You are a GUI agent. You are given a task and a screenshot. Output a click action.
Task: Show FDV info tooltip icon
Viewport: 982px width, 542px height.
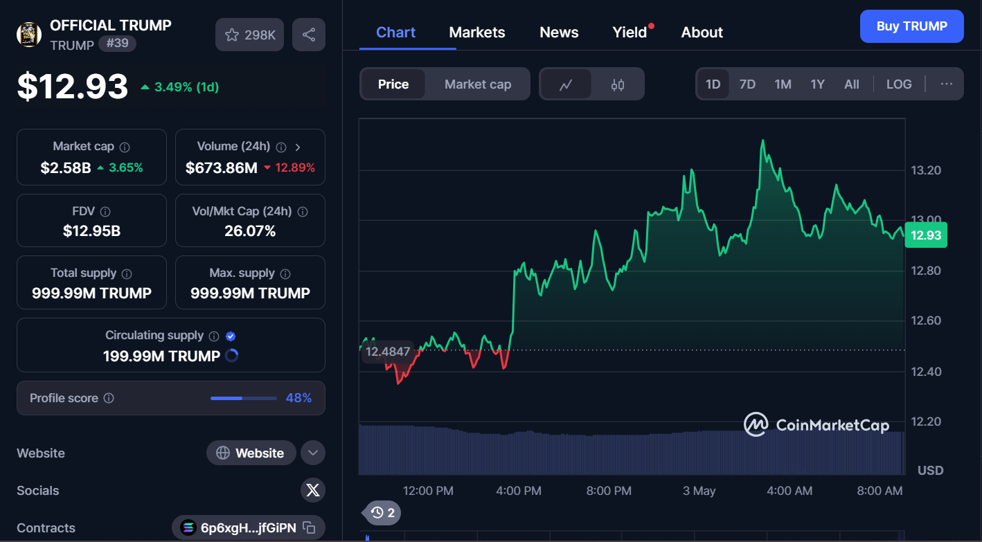pos(105,212)
